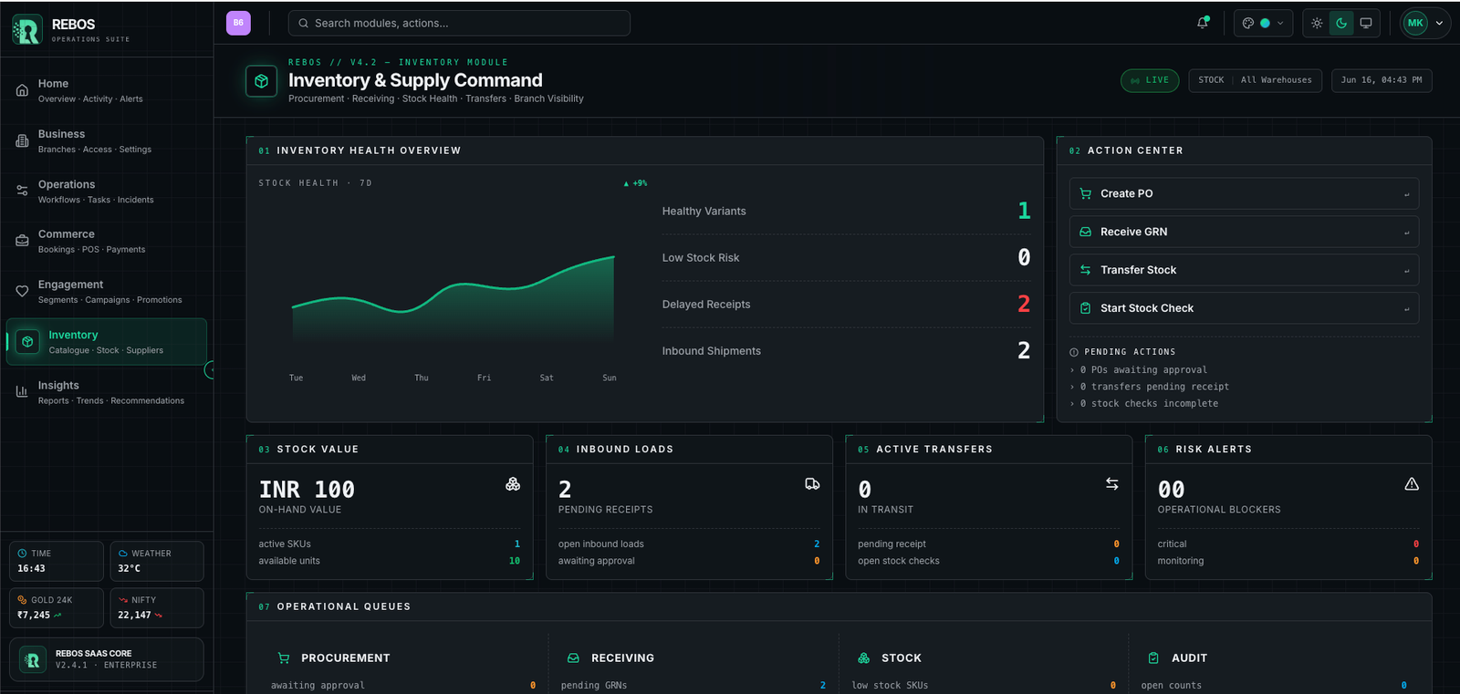Open Insights menu item
Screen dimensions: 1460x694
(107, 392)
